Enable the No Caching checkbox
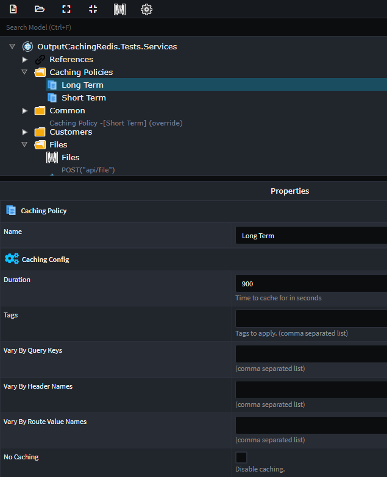This screenshot has height=477, width=387. pos(241,458)
